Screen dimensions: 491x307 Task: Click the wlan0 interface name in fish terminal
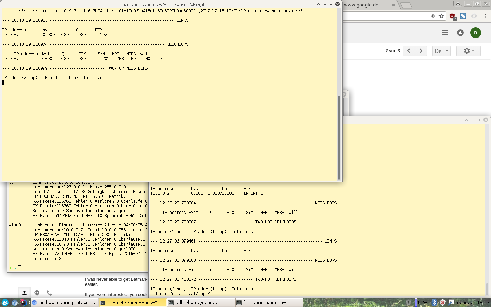[x=15, y=225]
